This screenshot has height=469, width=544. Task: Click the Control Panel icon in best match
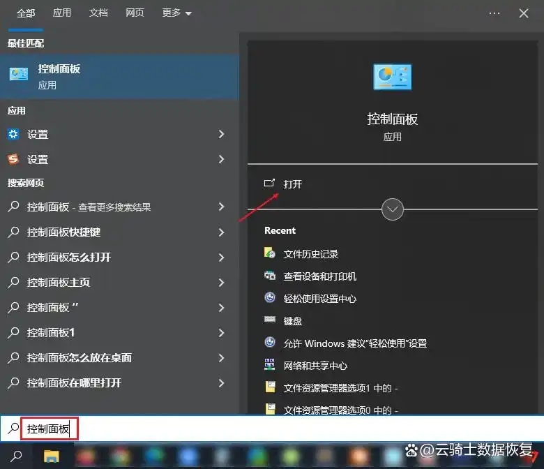point(18,76)
